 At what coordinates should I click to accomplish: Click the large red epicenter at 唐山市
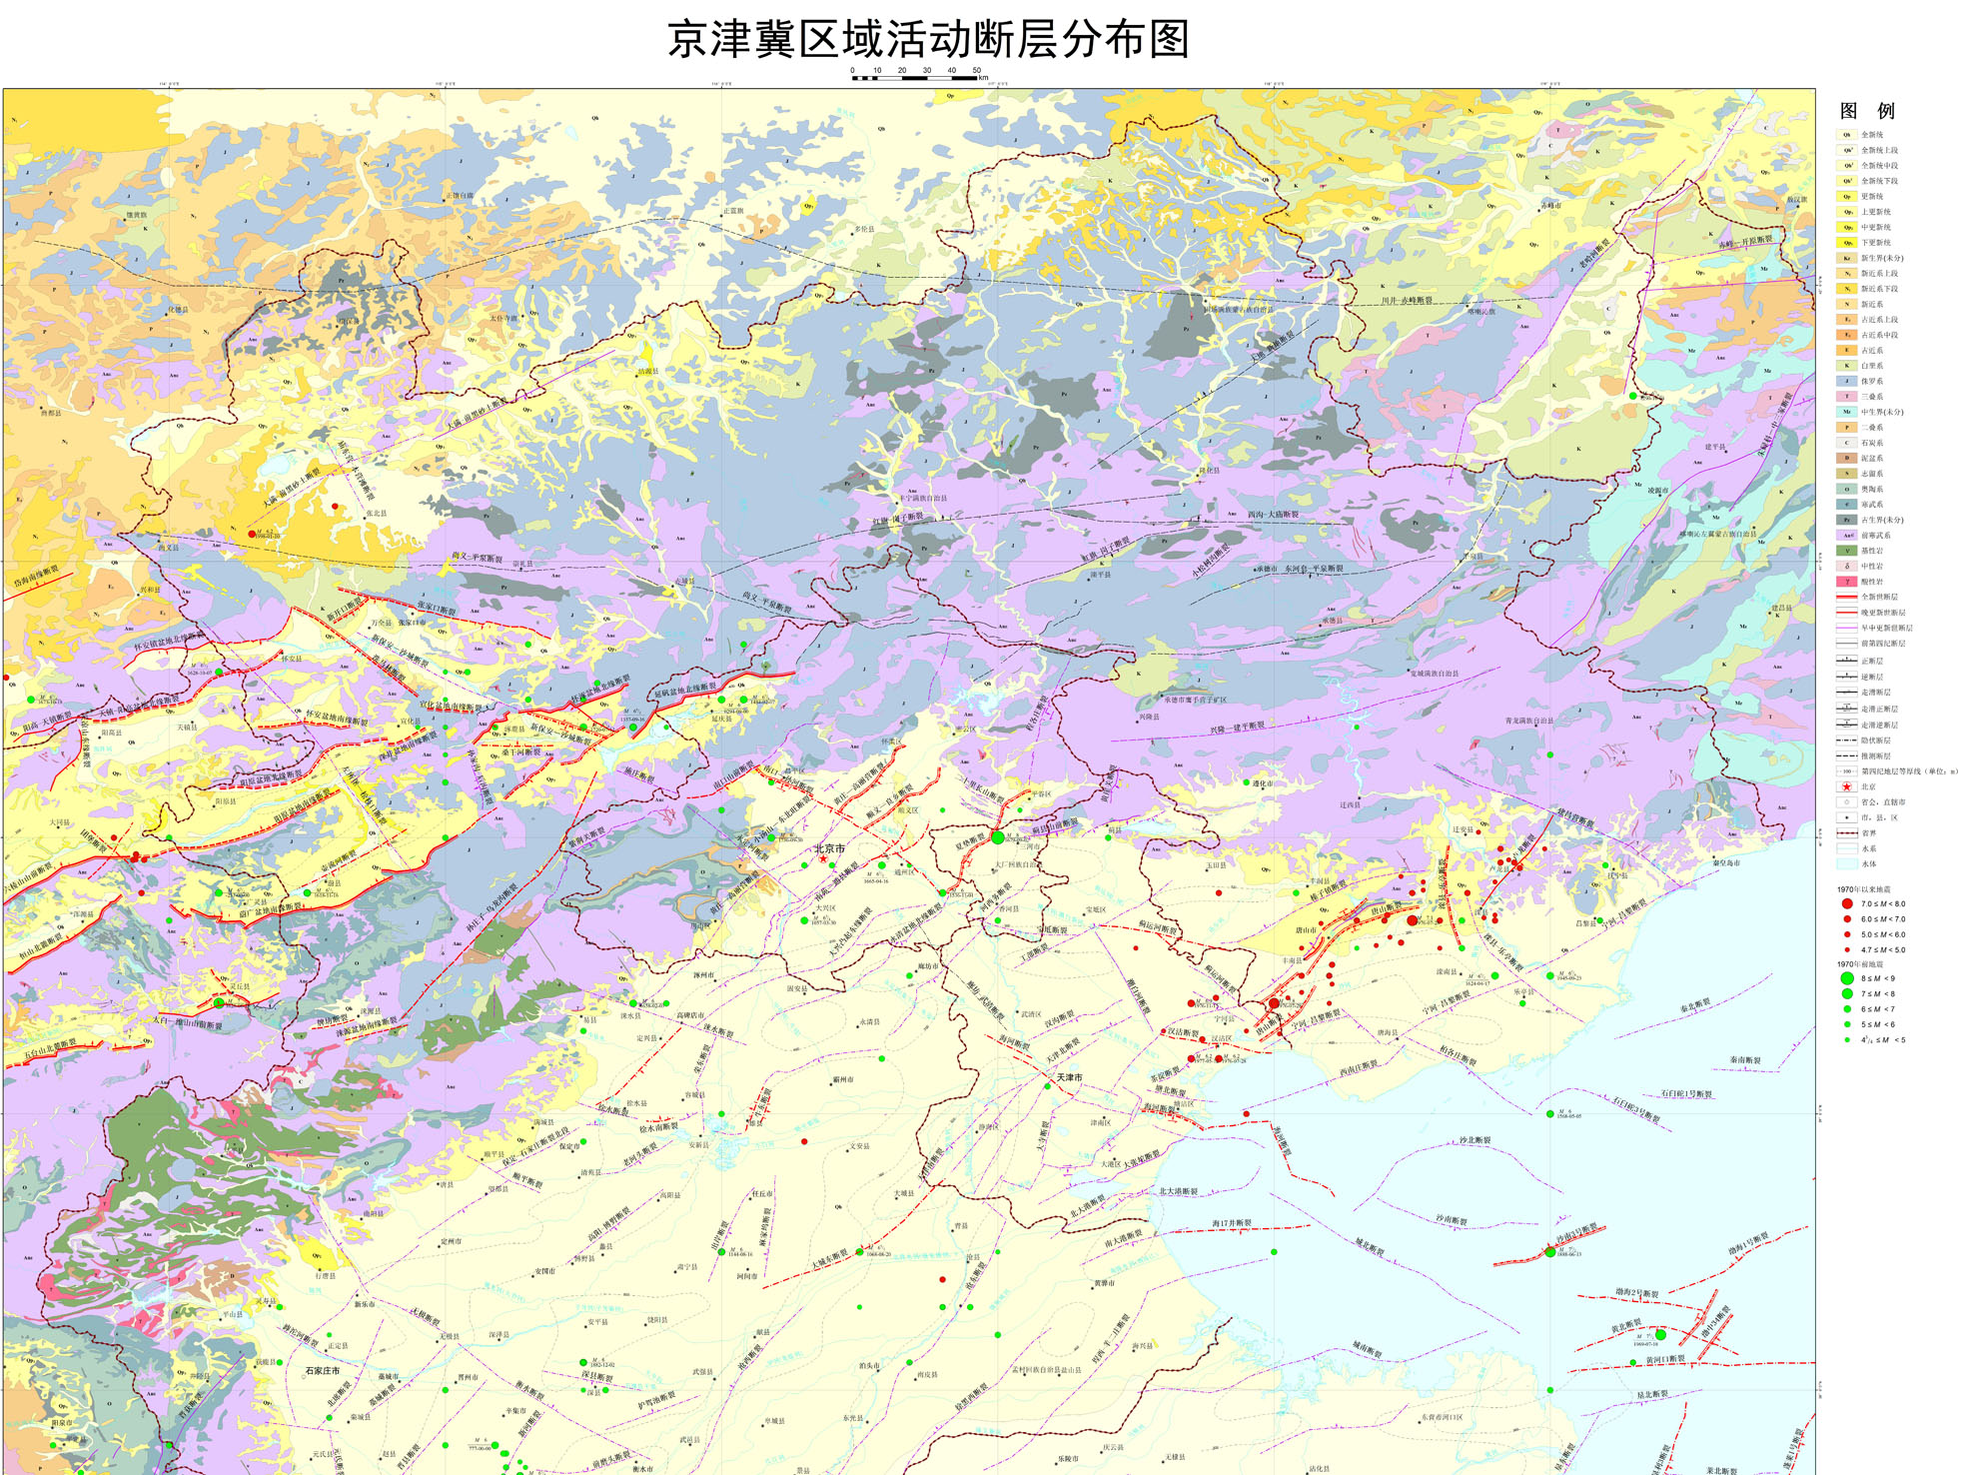coord(1274,1003)
